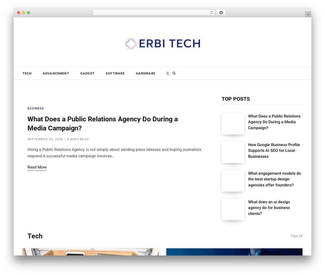Open the Tech menu item
Image resolution: width=325 pixels, height=275 pixels.
(27, 73)
